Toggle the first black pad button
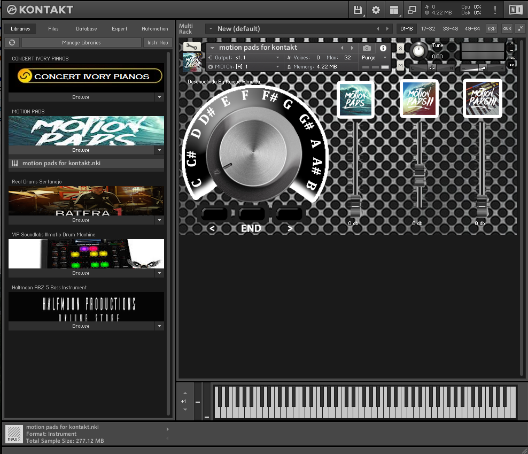528x454 pixels. point(214,214)
